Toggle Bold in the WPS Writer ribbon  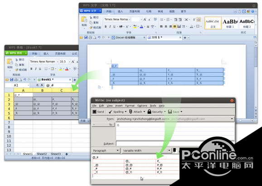[x=106, y=27]
